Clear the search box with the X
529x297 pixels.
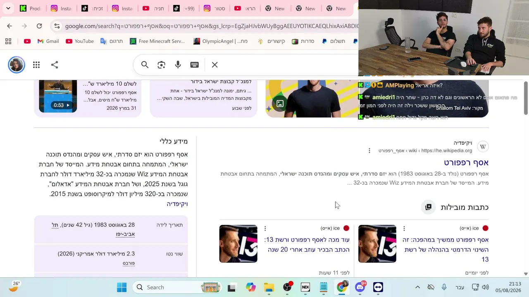tap(215, 65)
